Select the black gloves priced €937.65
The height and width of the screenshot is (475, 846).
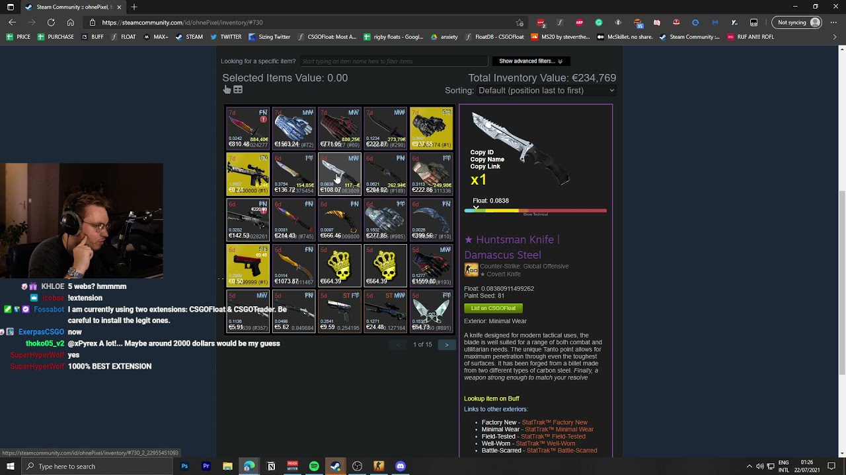coord(431,128)
